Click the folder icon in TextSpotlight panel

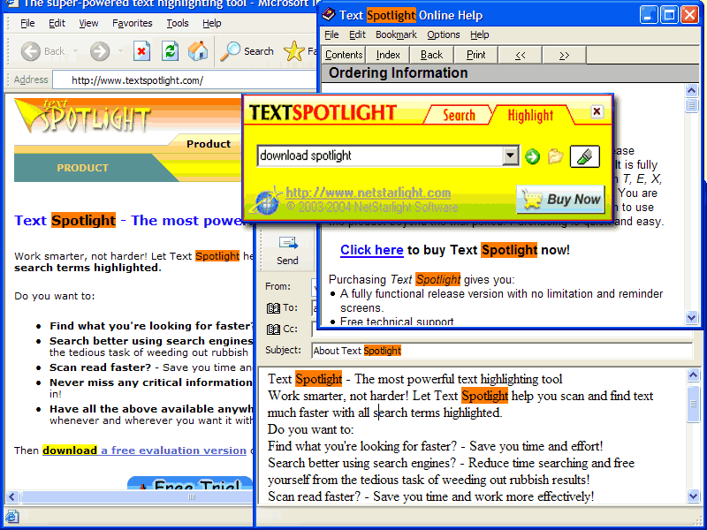[555, 156]
